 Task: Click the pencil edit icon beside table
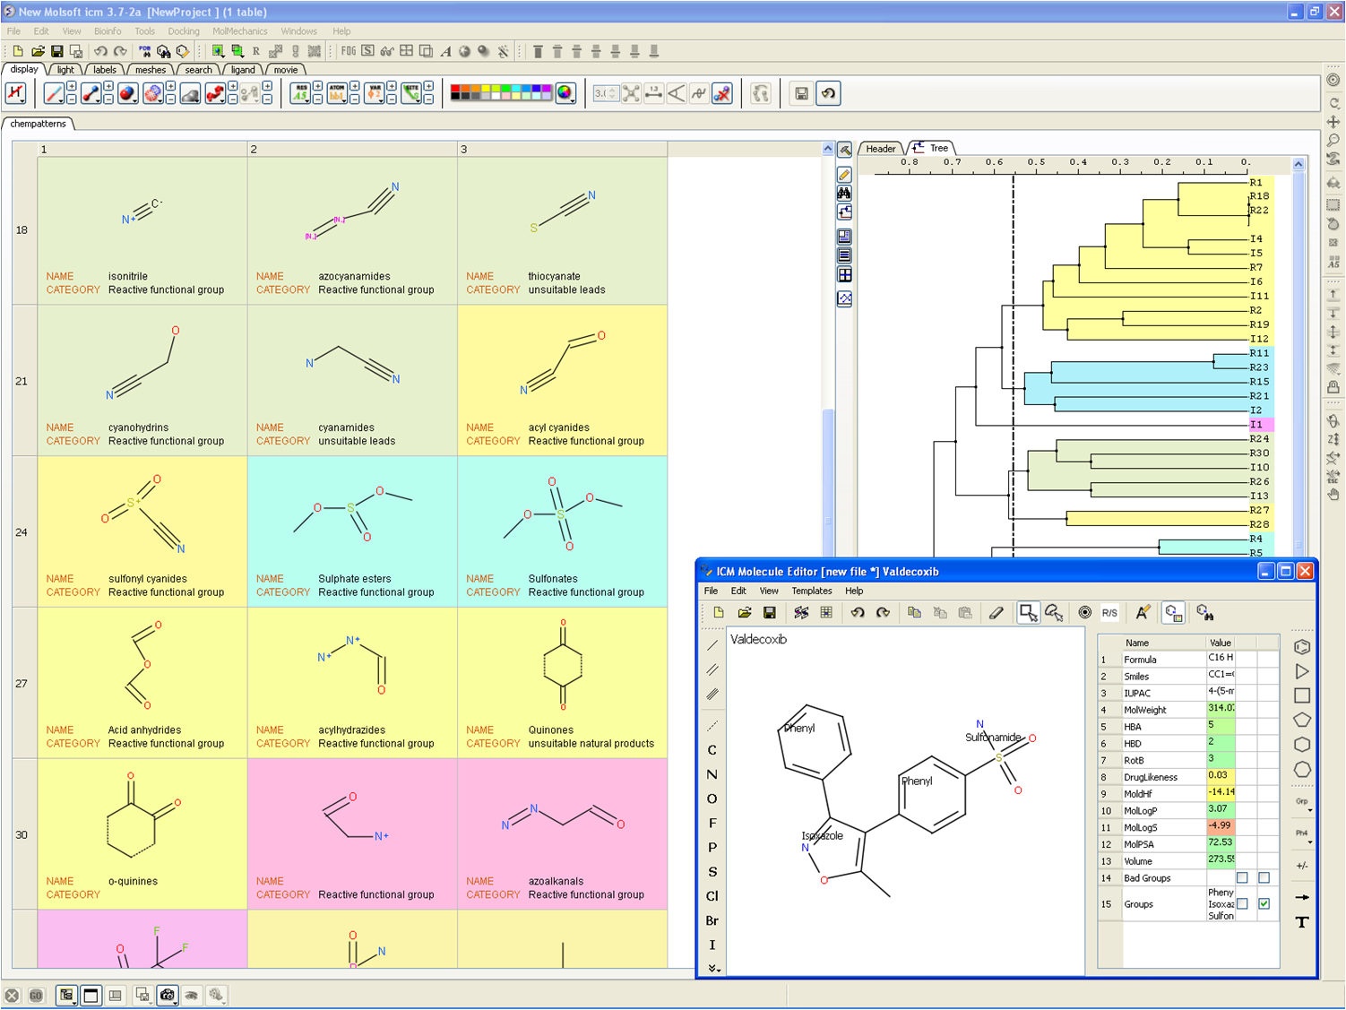844,175
